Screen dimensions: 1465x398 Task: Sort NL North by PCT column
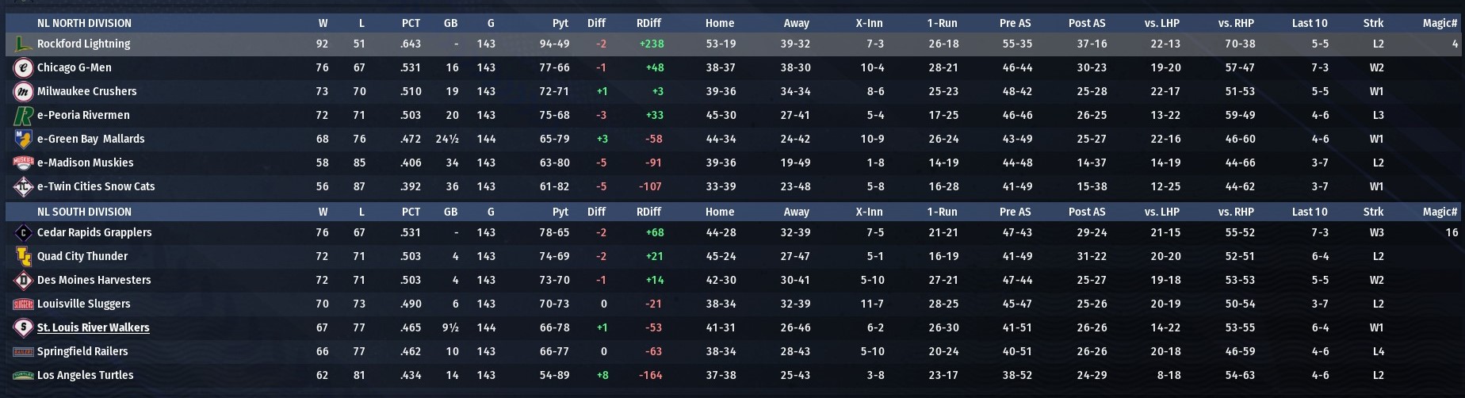411,23
